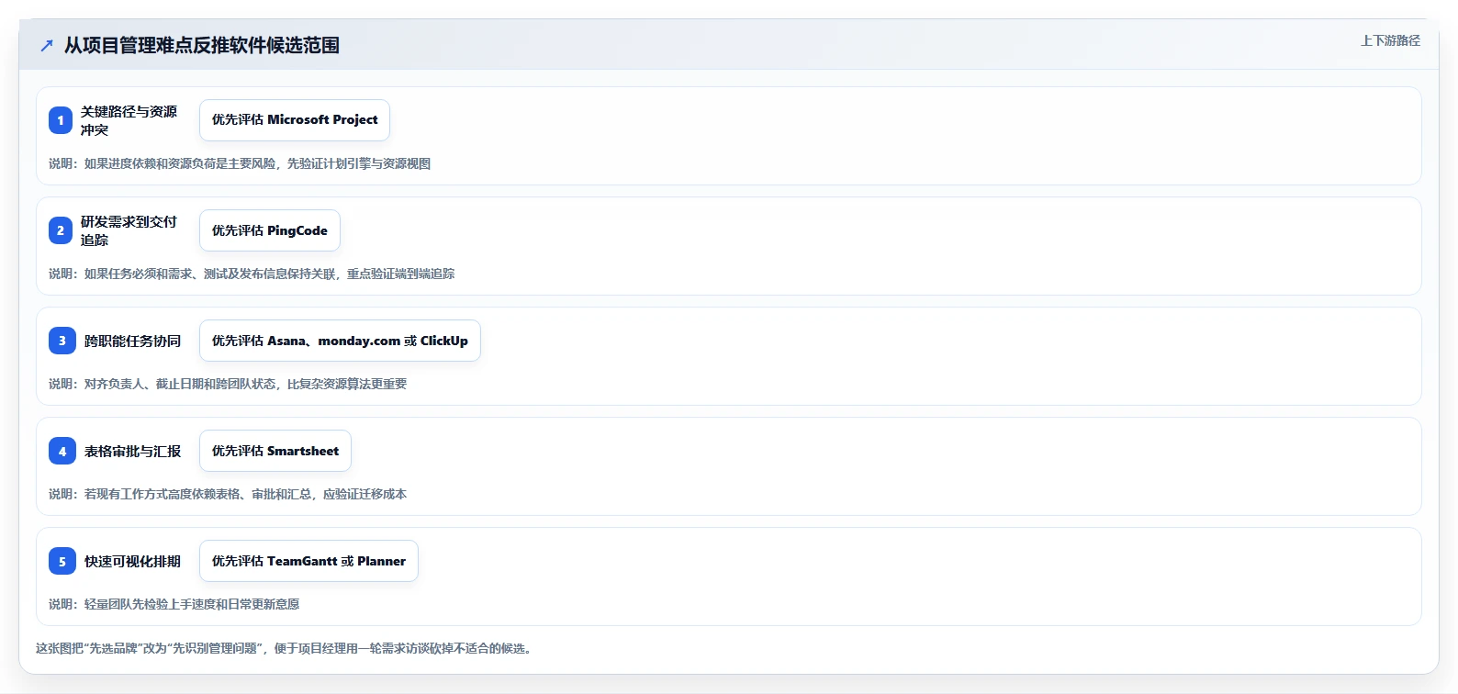
Task: Click the number 4 step badge
Action: (x=62, y=451)
